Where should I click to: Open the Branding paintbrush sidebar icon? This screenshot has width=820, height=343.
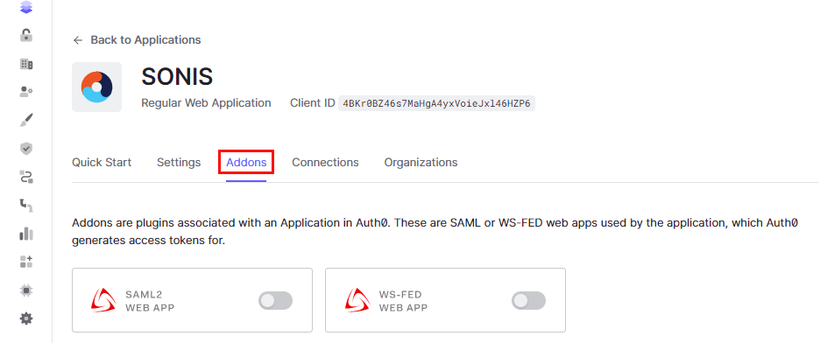tap(26, 121)
